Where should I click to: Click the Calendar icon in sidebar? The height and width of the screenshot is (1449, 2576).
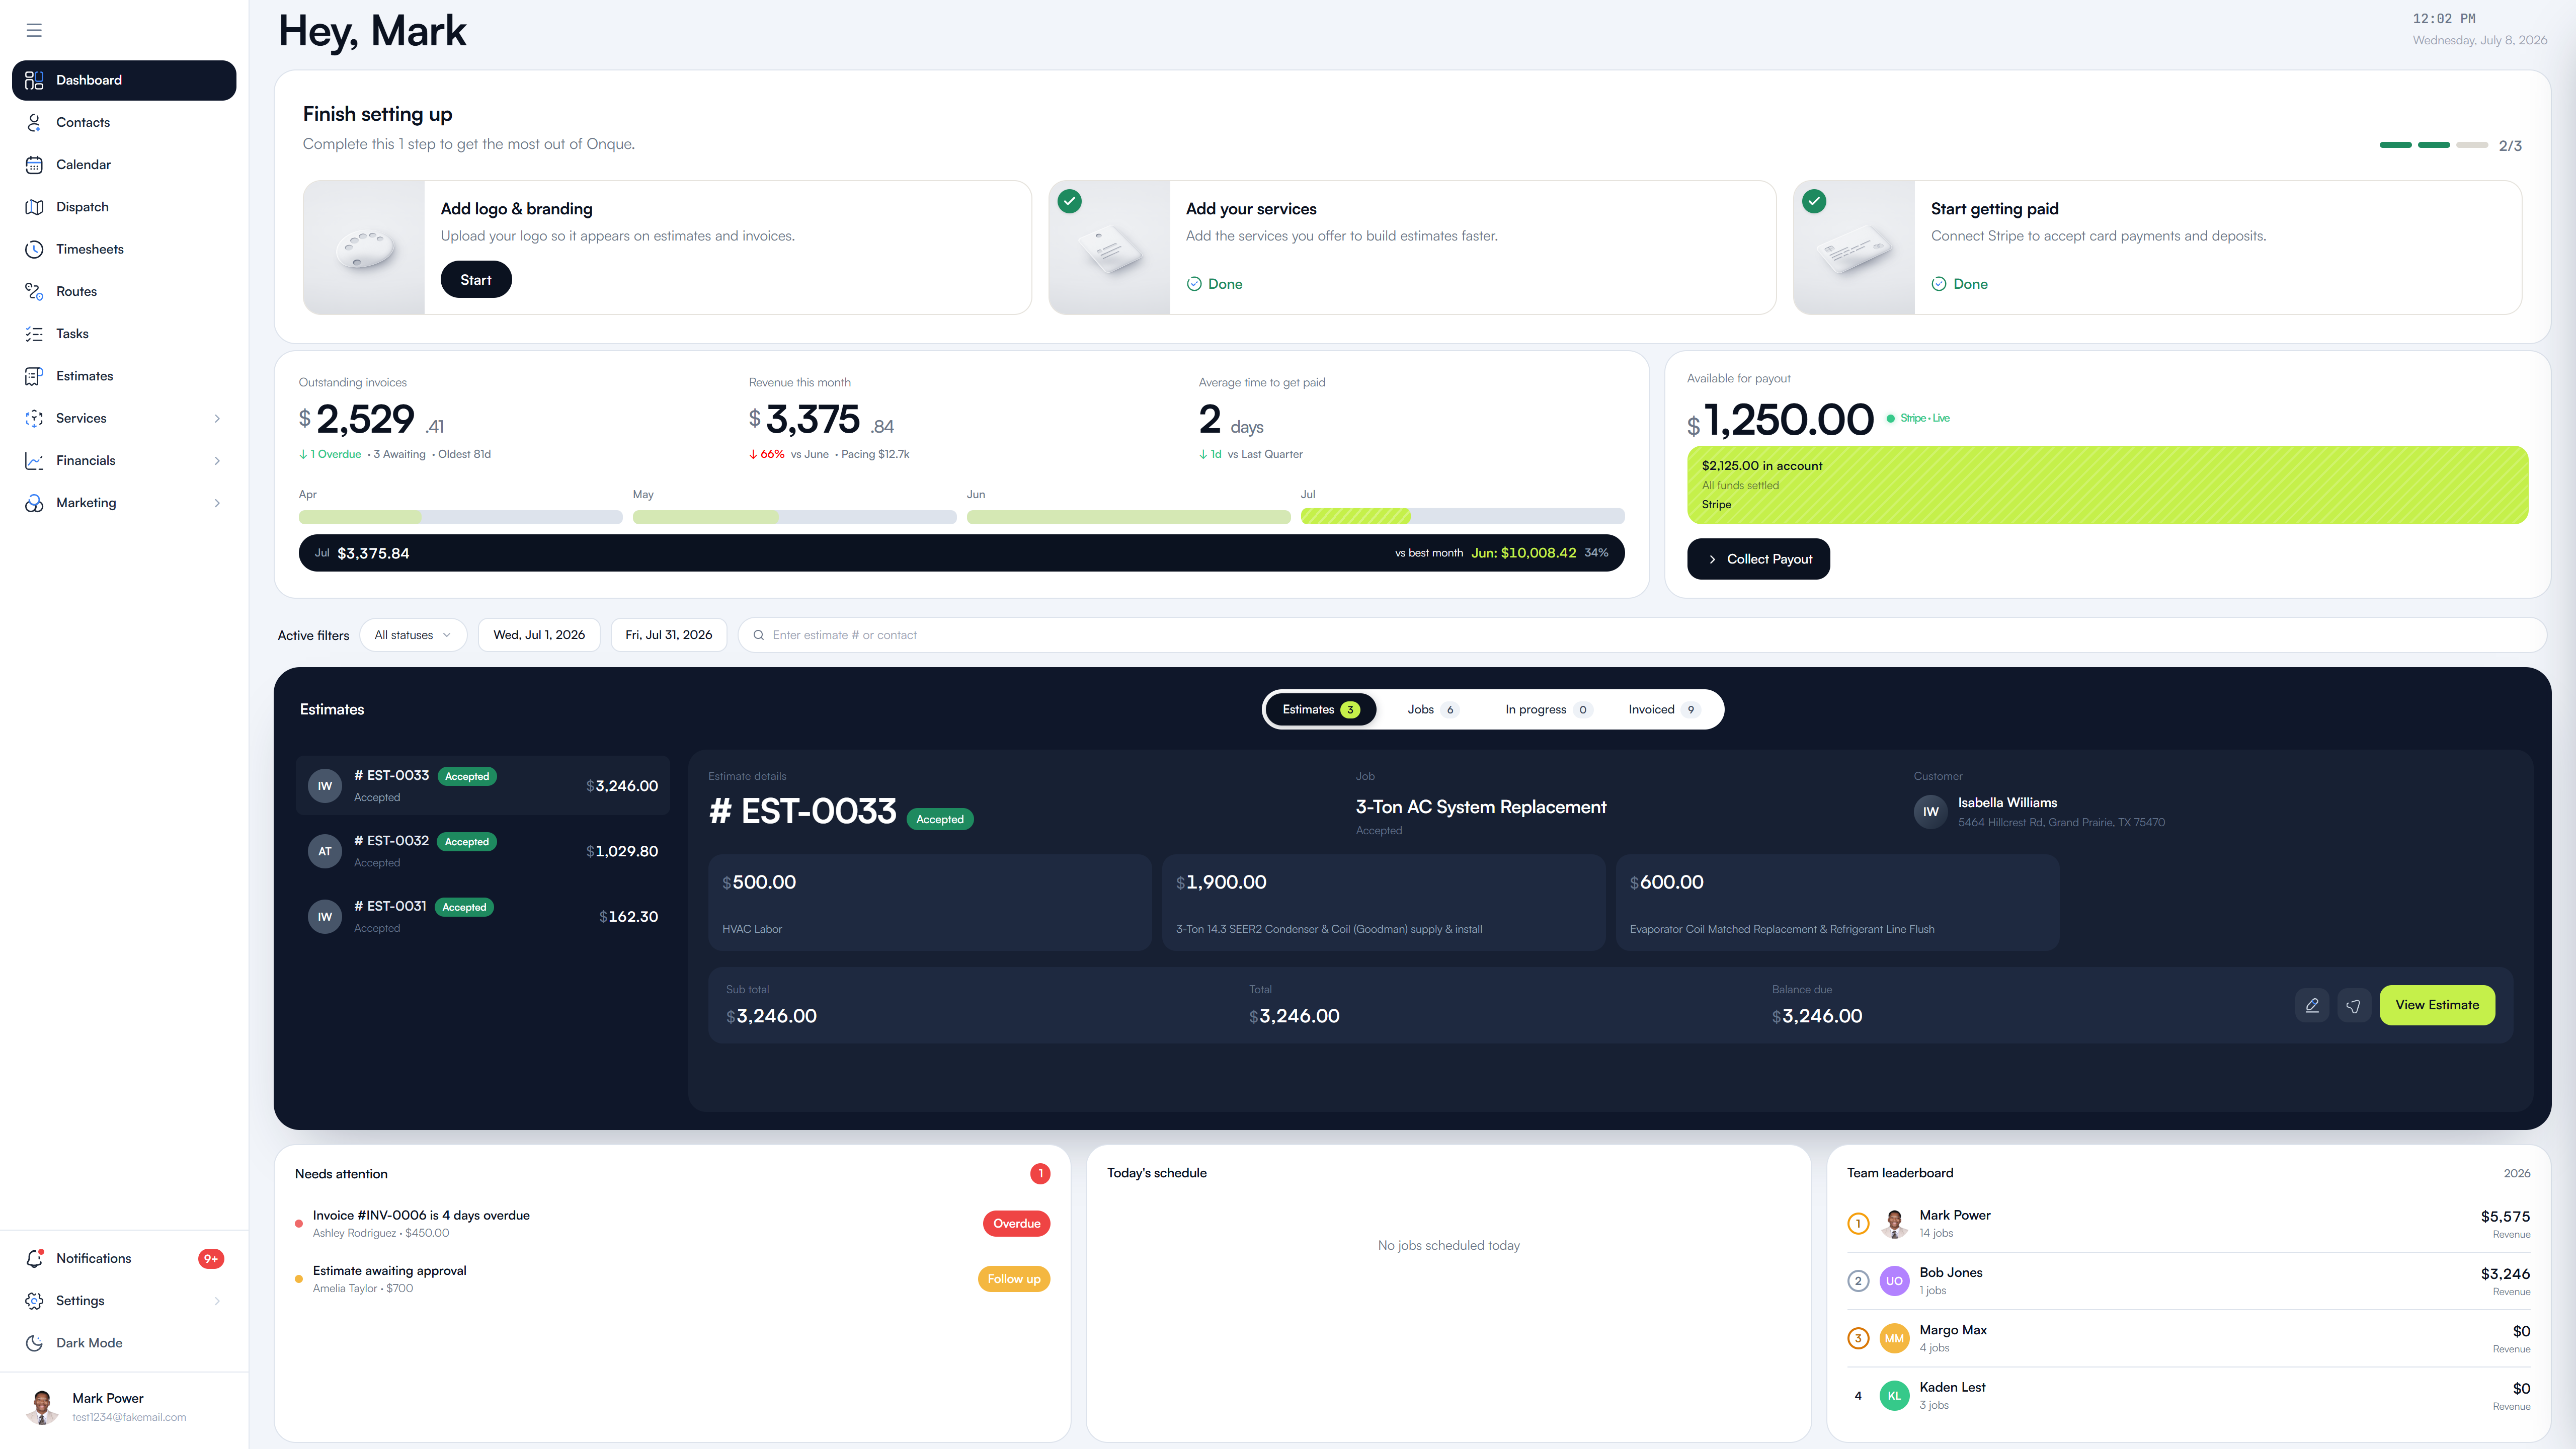(34, 165)
